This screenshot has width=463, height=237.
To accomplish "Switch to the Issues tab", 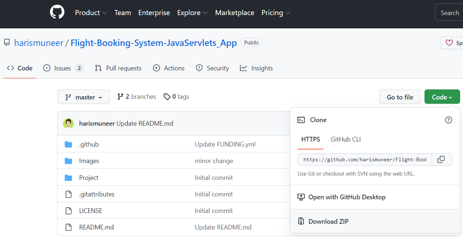I will (63, 68).
